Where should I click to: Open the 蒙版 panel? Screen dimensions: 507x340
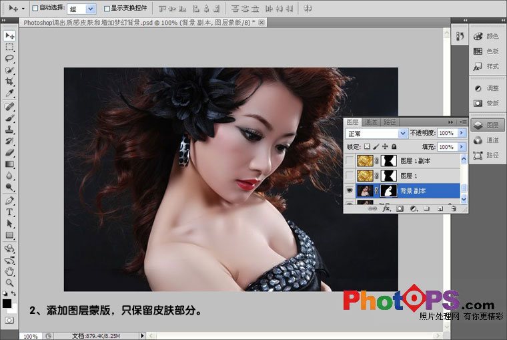tap(486, 104)
